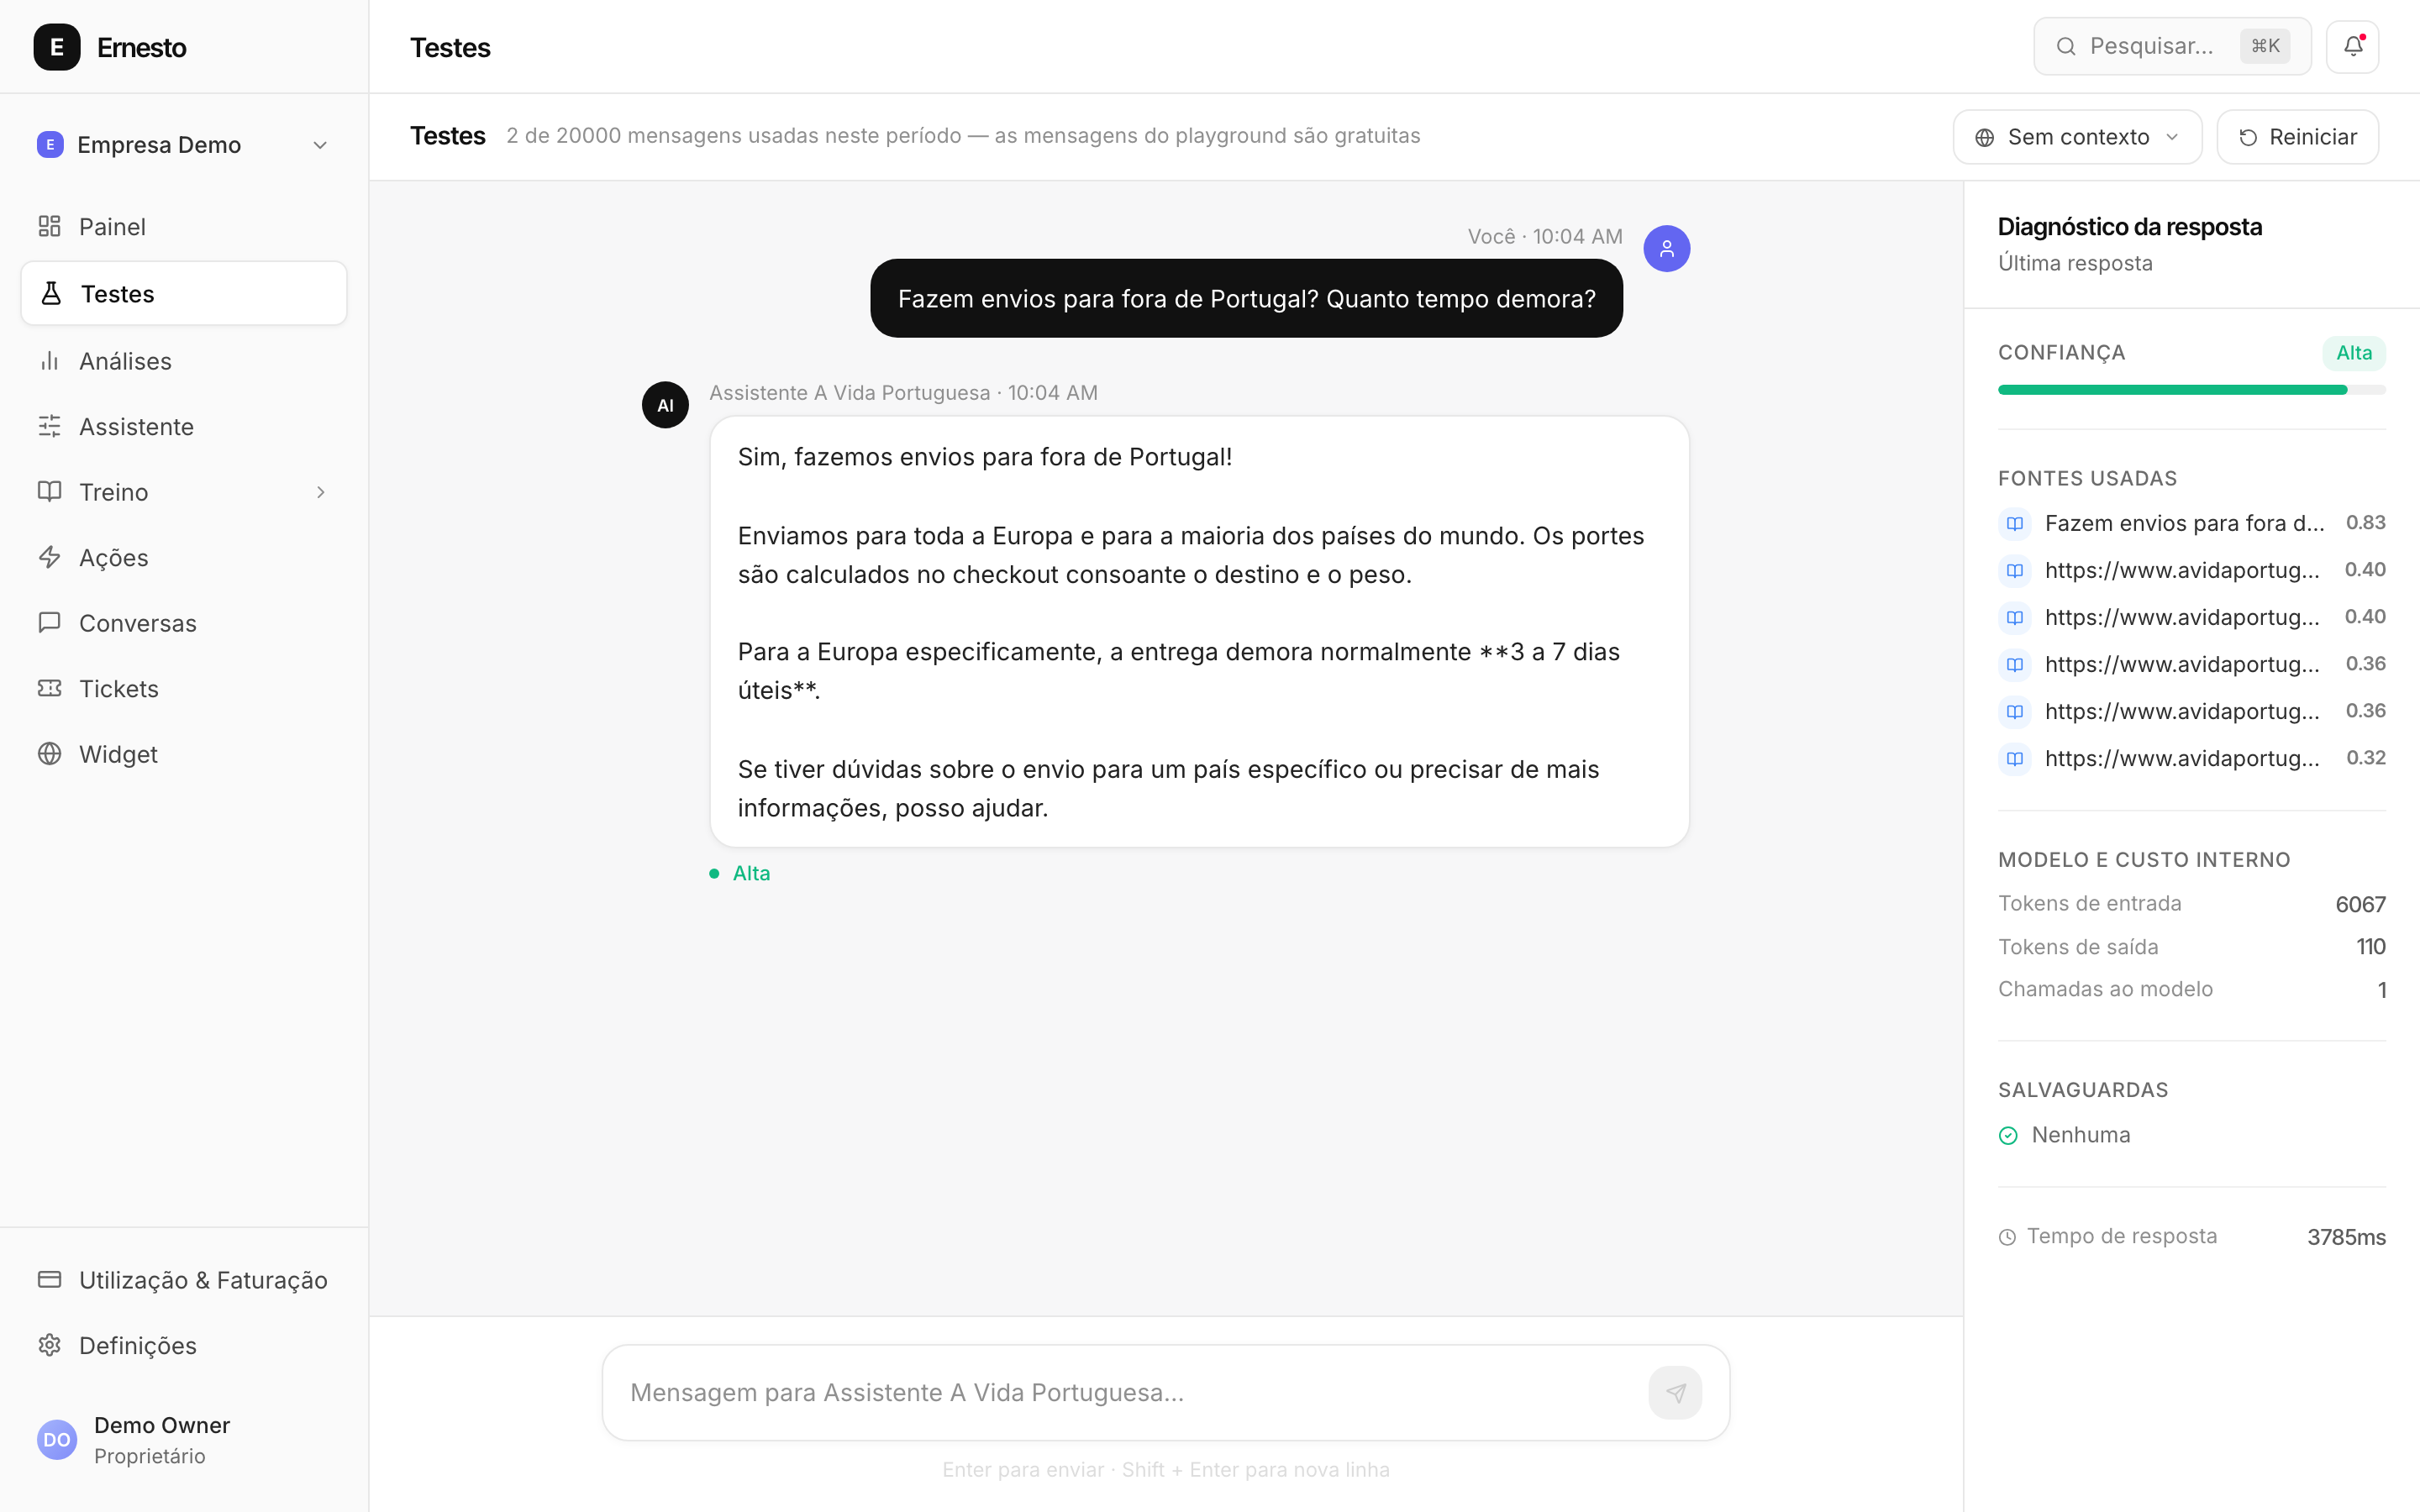This screenshot has width=2420, height=1512.
Task: Click the confidence progress bar
Action: (x=2191, y=390)
